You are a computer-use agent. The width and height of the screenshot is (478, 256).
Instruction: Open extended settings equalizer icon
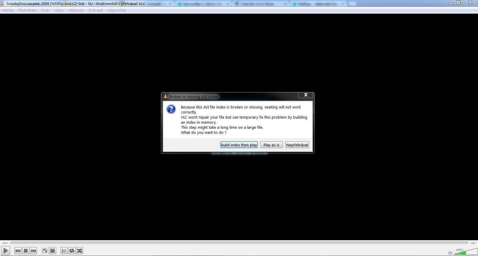point(53,251)
